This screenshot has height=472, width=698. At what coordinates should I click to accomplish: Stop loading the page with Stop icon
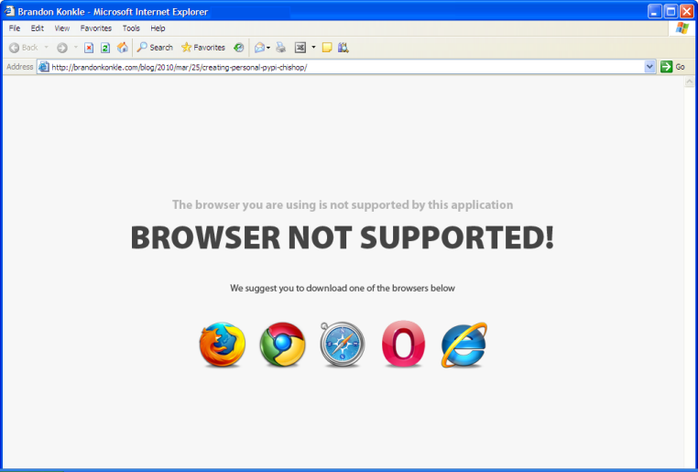click(89, 48)
